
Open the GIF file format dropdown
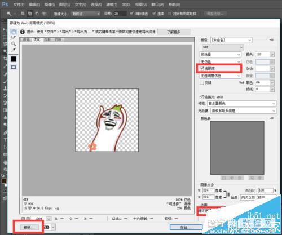coord(223,47)
